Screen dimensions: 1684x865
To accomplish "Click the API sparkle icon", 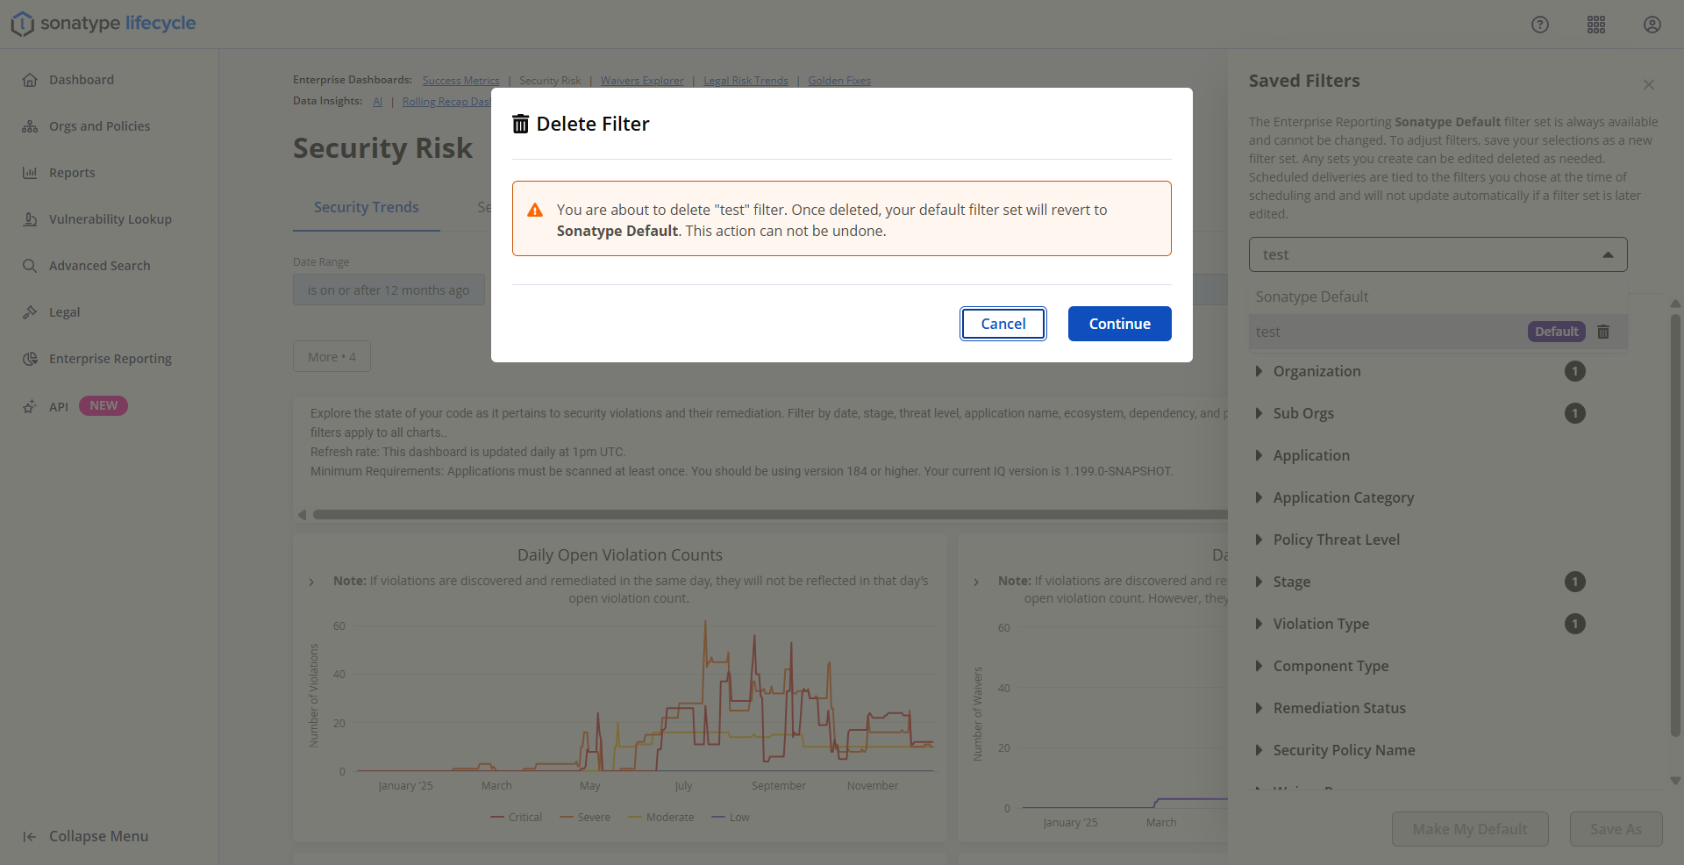I will 30,406.
